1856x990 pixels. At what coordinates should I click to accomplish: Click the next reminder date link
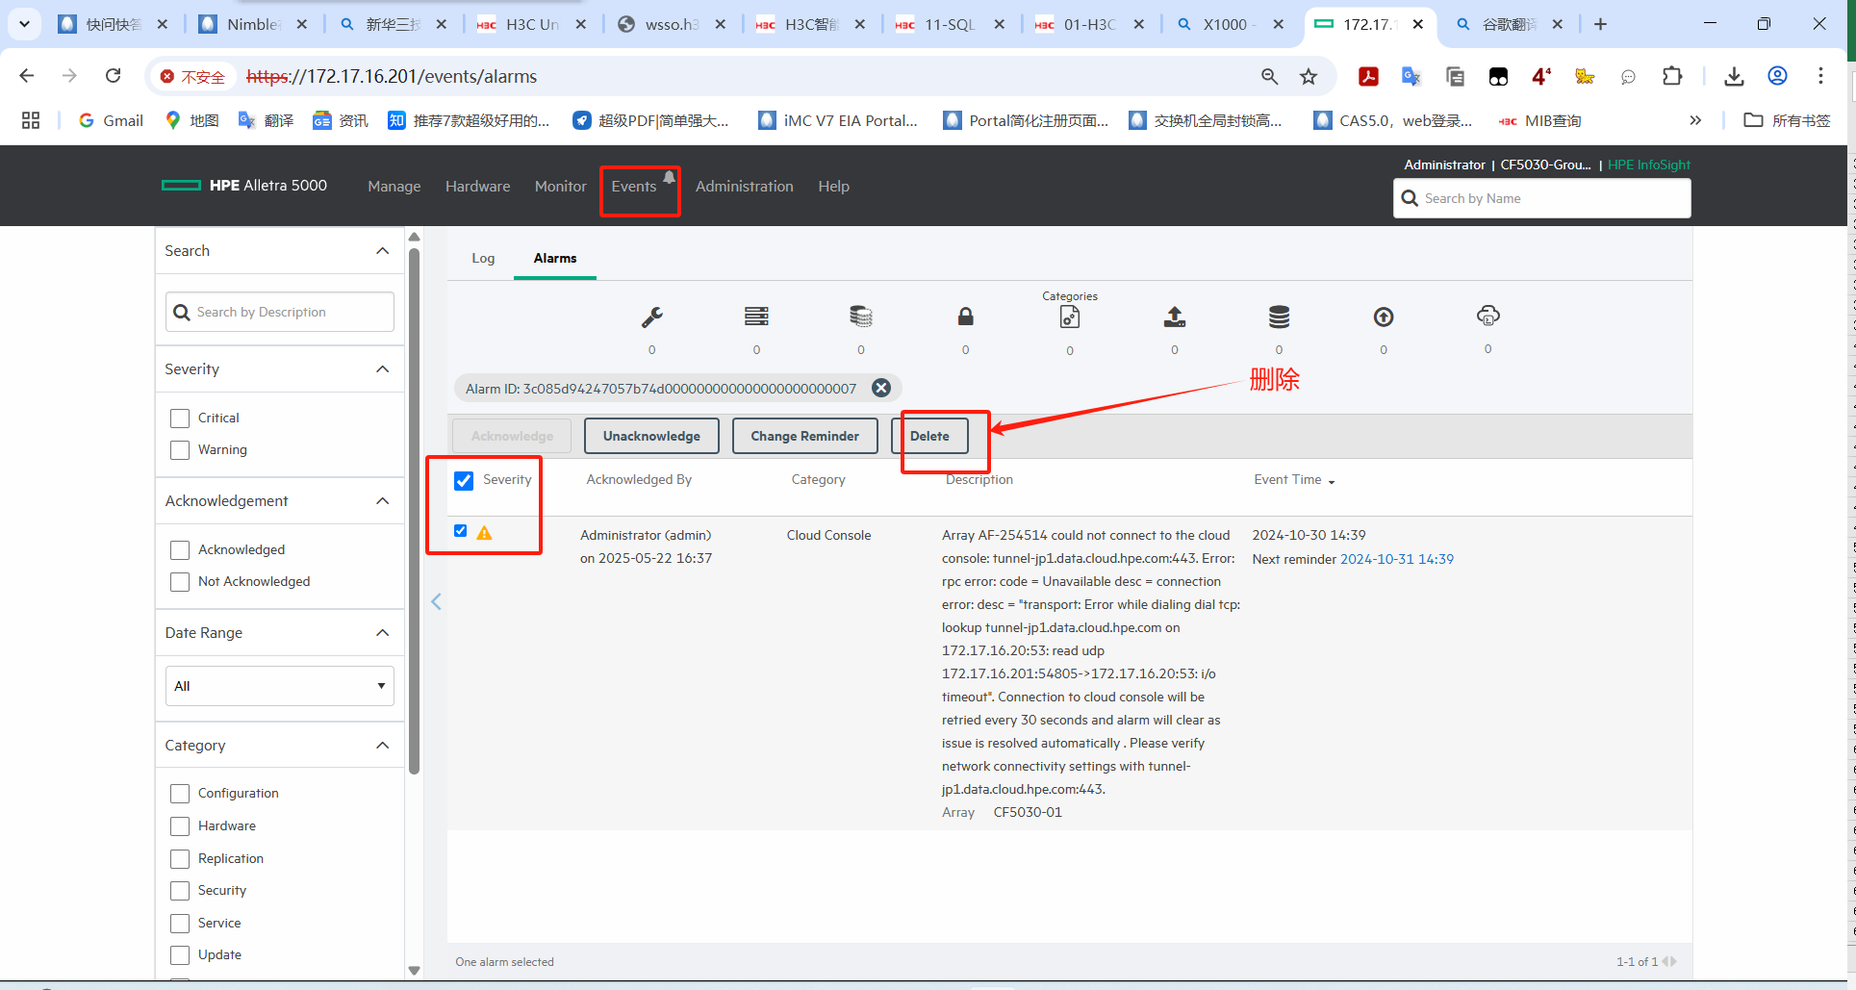(1397, 559)
